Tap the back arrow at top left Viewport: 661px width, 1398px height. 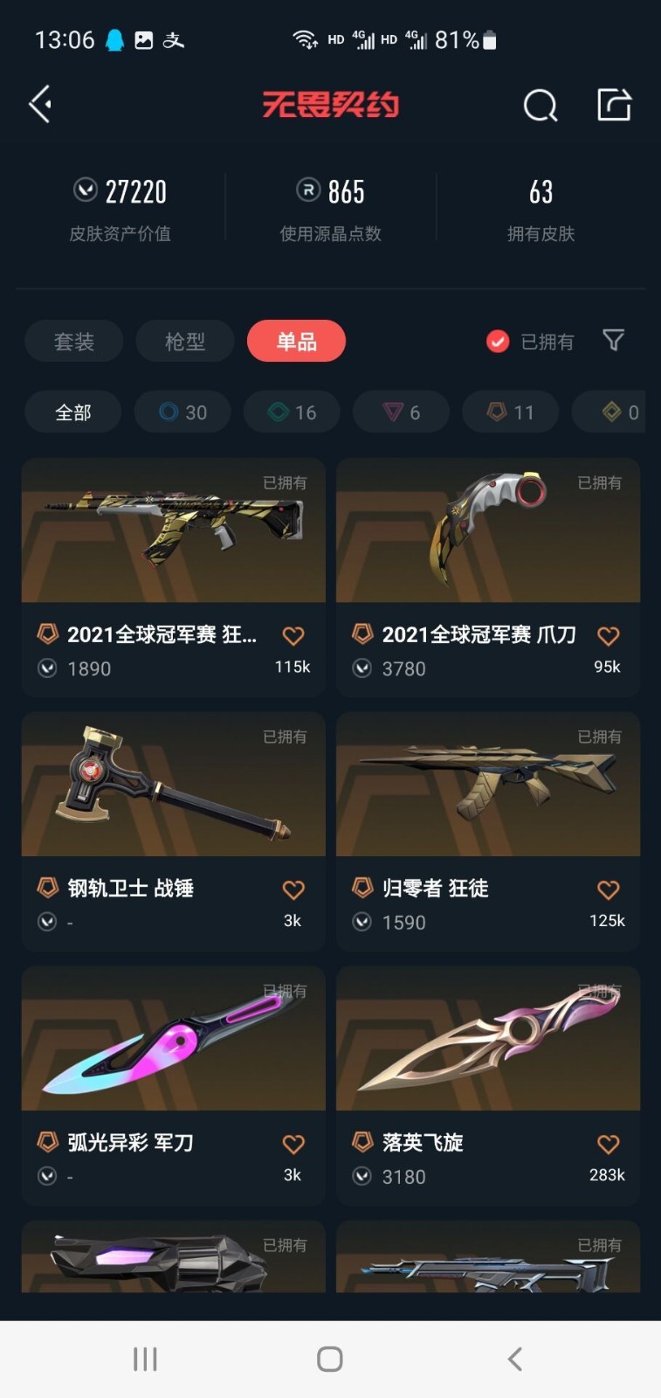[40, 105]
